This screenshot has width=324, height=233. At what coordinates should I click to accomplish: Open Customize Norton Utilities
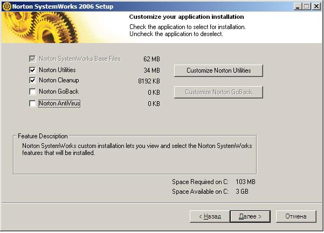coord(218,70)
